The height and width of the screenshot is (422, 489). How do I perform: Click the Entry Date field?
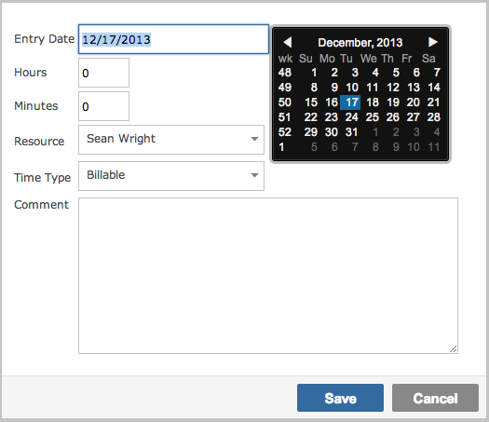coord(173,39)
